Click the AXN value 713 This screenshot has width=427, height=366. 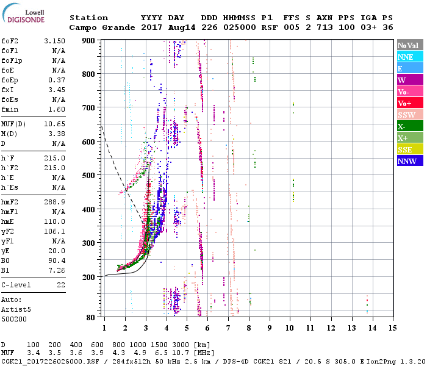(325, 27)
